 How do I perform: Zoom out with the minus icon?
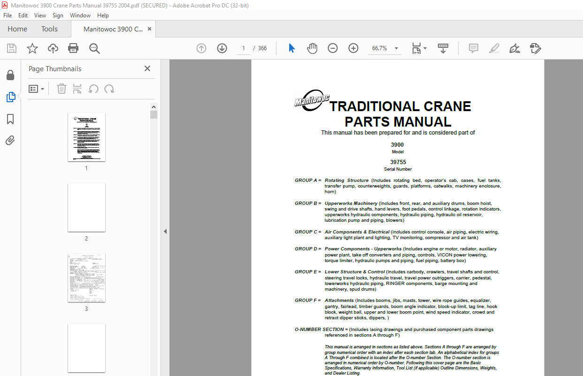[333, 48]
